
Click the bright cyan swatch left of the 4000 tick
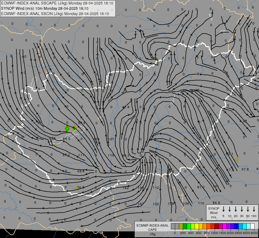(244, 226)
